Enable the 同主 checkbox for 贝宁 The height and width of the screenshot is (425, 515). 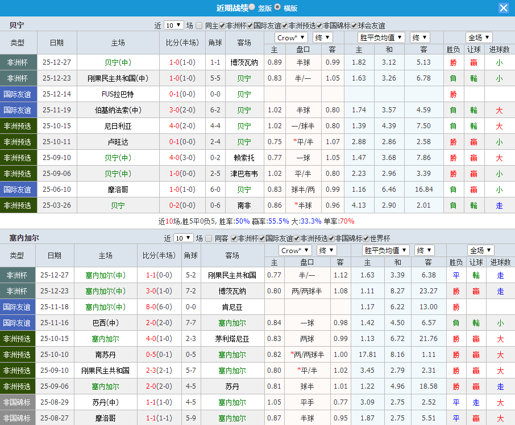[x=200, y=23]
